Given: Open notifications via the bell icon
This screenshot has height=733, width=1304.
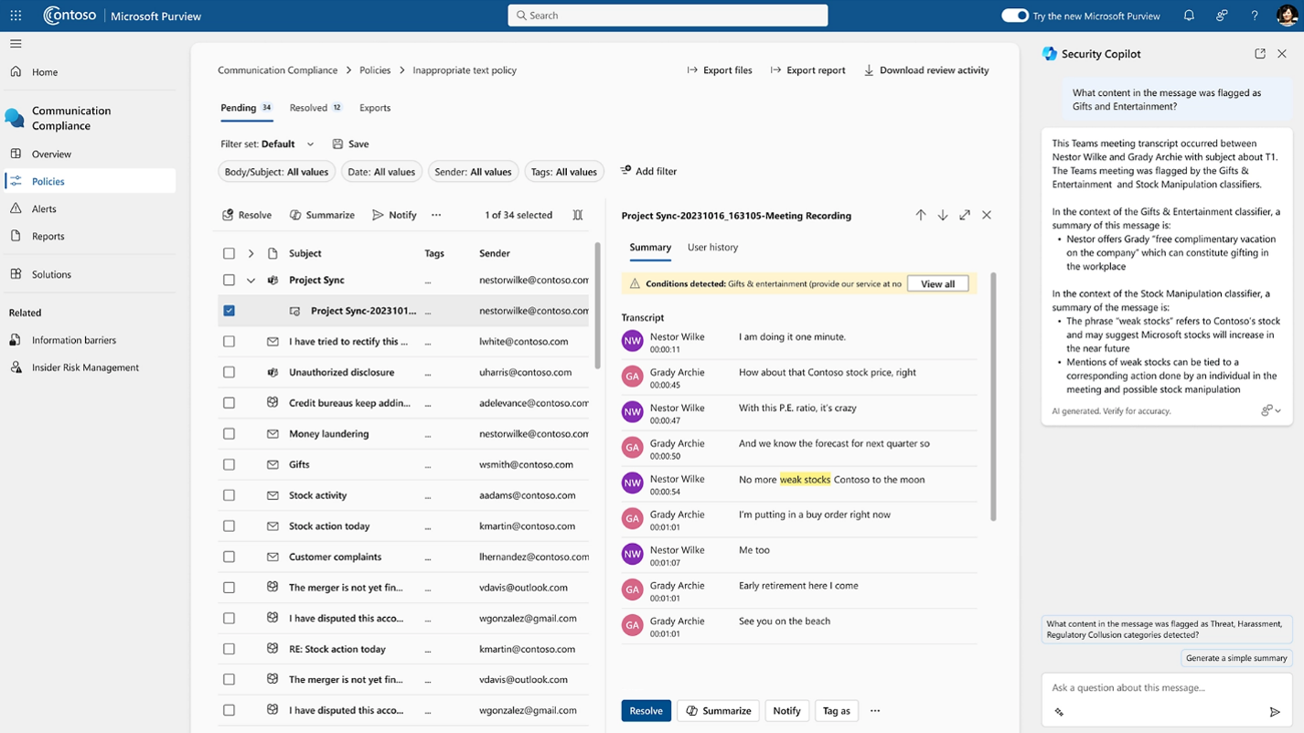Looking at the screenshot, I should click(x=1189, y=16).
